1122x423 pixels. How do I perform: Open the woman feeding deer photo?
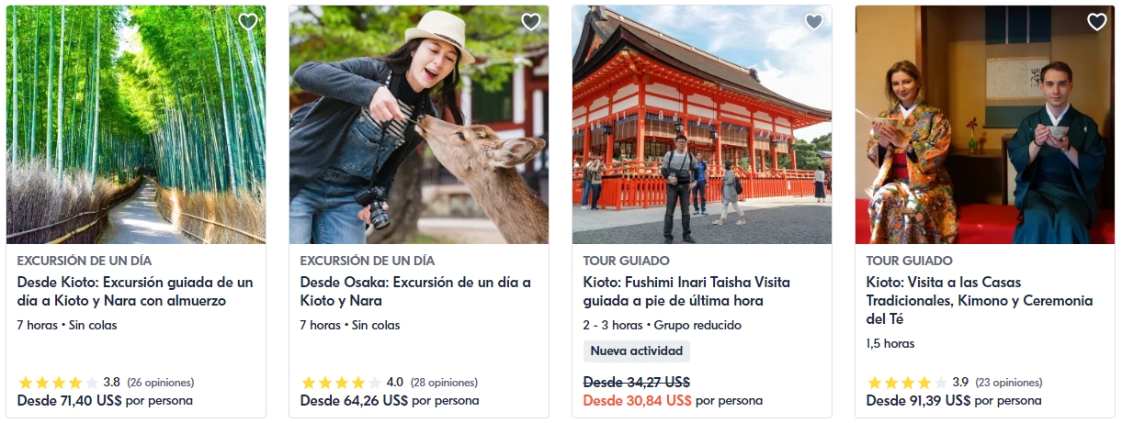pyautogui.click(x=419, y=125)
